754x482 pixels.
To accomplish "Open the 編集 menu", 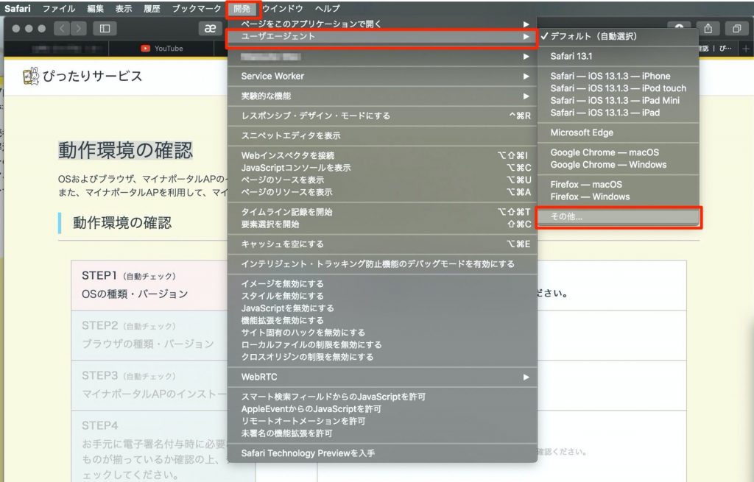I will pyautogui.click(x=95, y=9).
